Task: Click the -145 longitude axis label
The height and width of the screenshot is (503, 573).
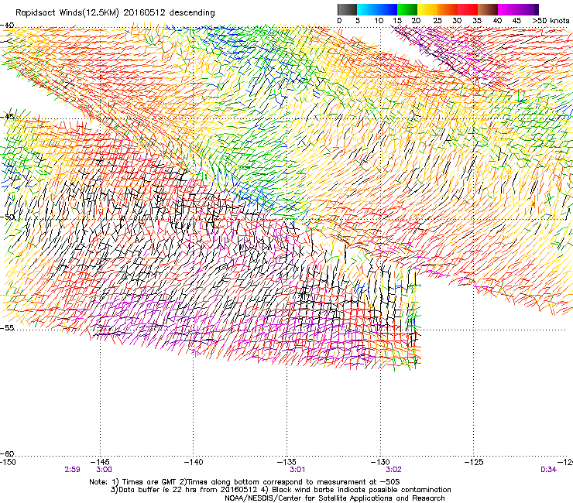Action: [99, 462]
